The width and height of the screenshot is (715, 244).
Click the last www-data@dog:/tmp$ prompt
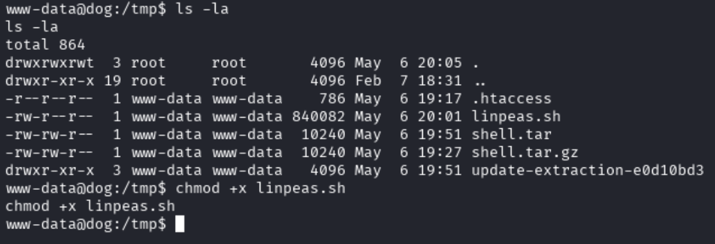(x=86, y=224)
